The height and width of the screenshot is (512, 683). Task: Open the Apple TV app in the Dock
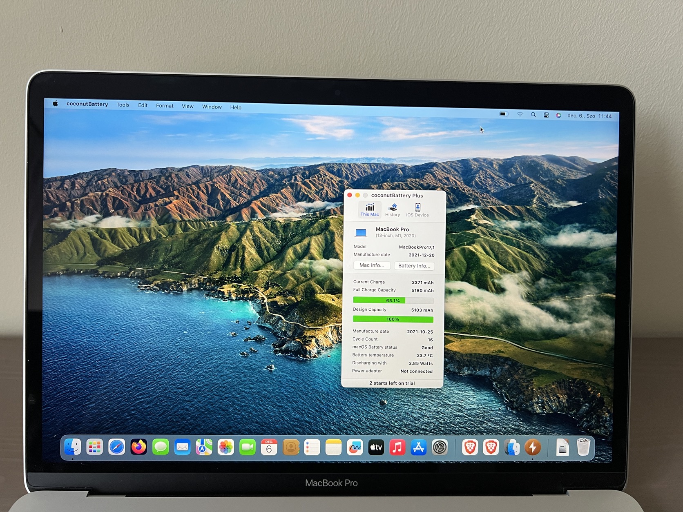pyautogui.click(x=376, y=447)
